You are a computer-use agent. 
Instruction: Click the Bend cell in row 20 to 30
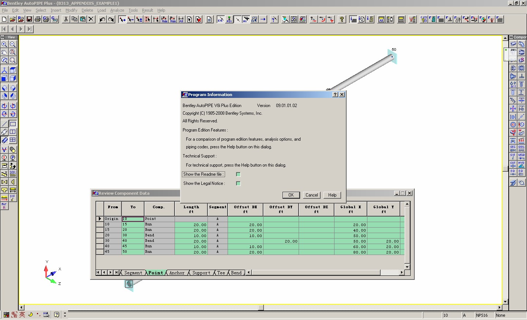159,235
